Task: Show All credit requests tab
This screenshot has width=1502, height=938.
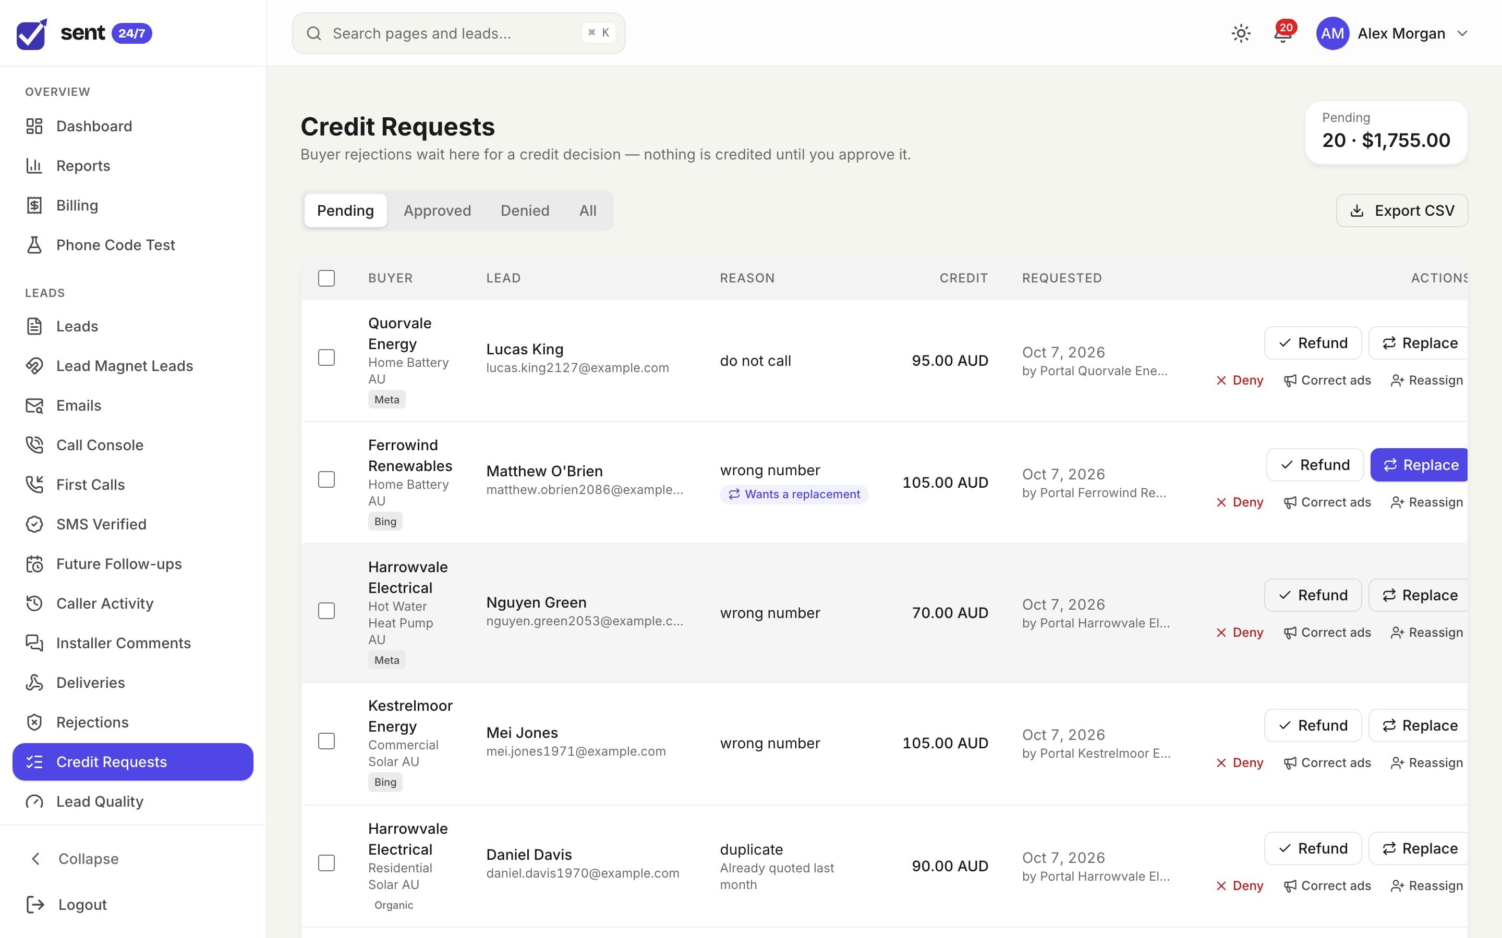Action: click(x=588, y=211)
